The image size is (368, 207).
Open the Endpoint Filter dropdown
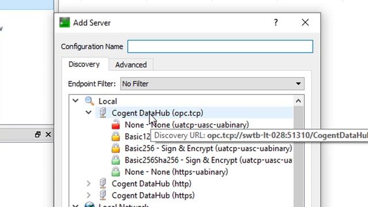click(x=212, y=84)
